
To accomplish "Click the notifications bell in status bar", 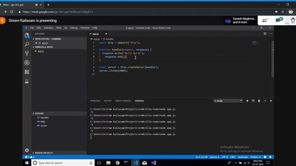I will point(270,157).
